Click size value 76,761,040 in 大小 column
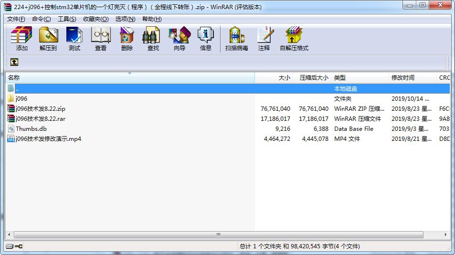Viewport: 455px width, 255px height. pos(275,109)
